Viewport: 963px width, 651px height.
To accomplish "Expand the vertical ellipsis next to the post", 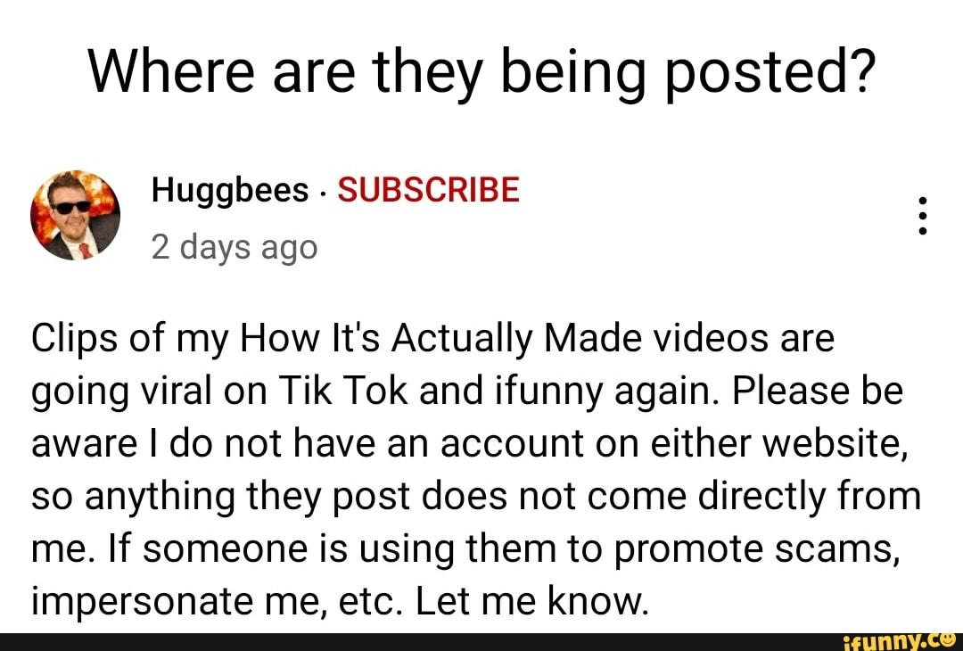I will click(921, 215).
